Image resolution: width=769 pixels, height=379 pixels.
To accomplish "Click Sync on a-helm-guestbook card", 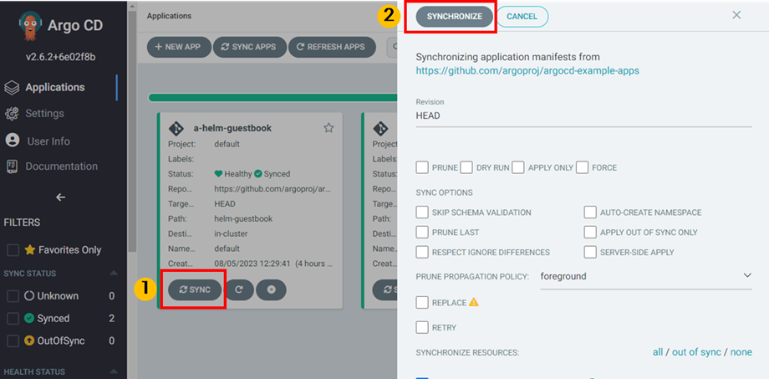I will click(195, 289).
